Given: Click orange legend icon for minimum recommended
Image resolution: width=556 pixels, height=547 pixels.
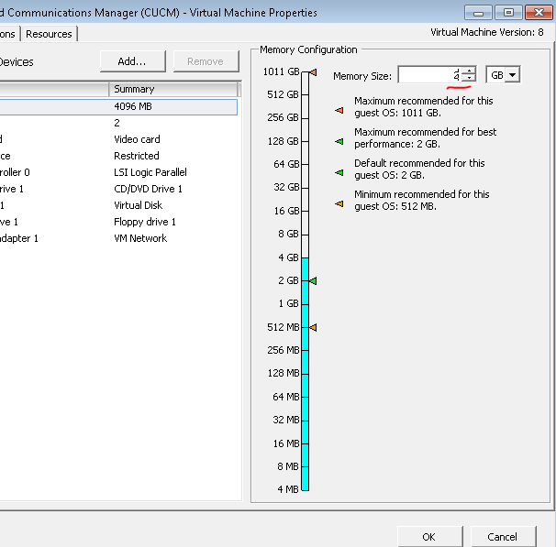Looking at the screenshot, I should click(x=339, y=204).
